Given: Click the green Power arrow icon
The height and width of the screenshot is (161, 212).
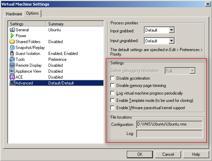Looking at the screenshot, I should pos(12,36).
